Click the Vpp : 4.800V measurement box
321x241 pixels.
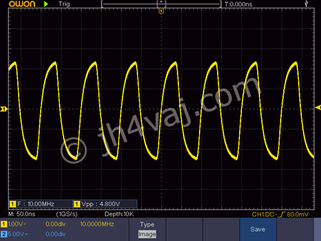click(105, 204)
